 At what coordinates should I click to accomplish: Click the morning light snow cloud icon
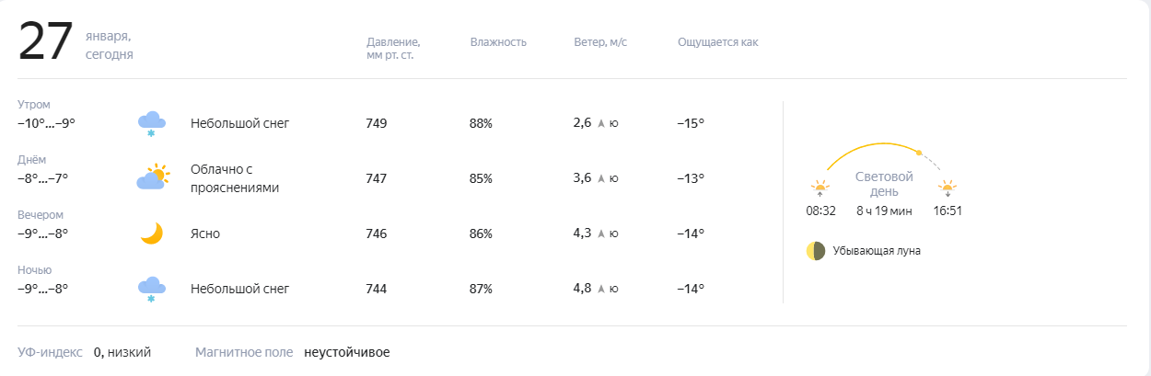coord(151,122)
